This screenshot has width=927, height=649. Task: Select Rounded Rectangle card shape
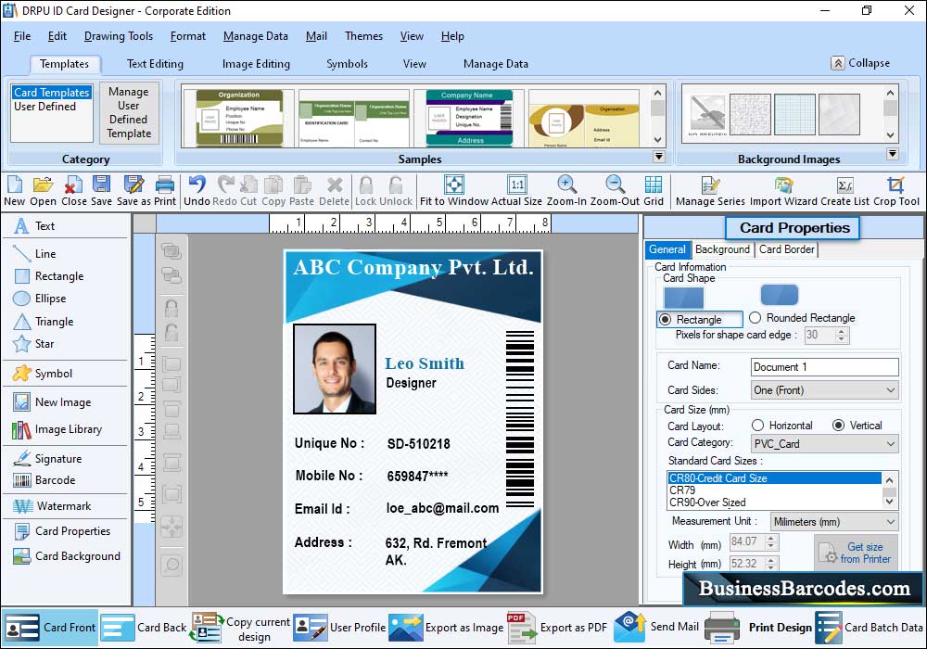[755, 318]
